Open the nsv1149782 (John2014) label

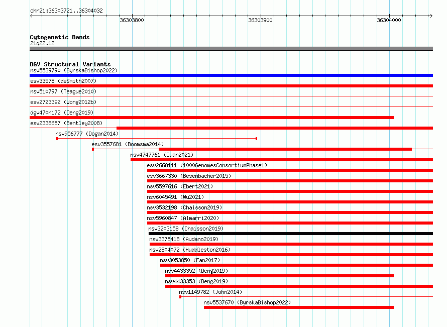point(210,292)
